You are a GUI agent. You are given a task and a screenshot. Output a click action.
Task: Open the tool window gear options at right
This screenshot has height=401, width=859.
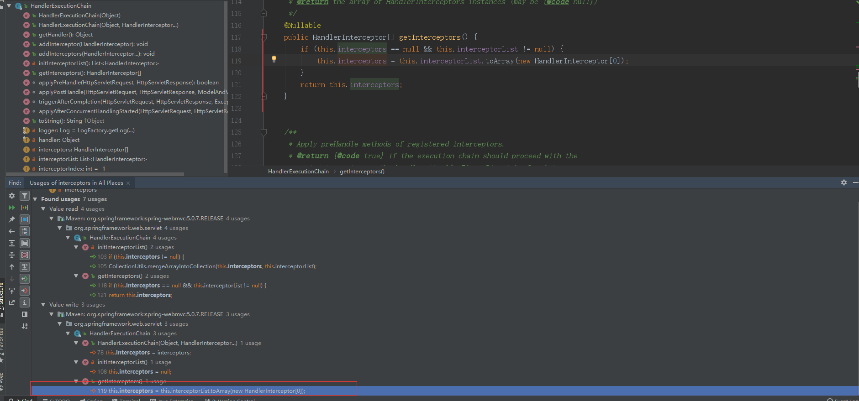click(844, 182)
